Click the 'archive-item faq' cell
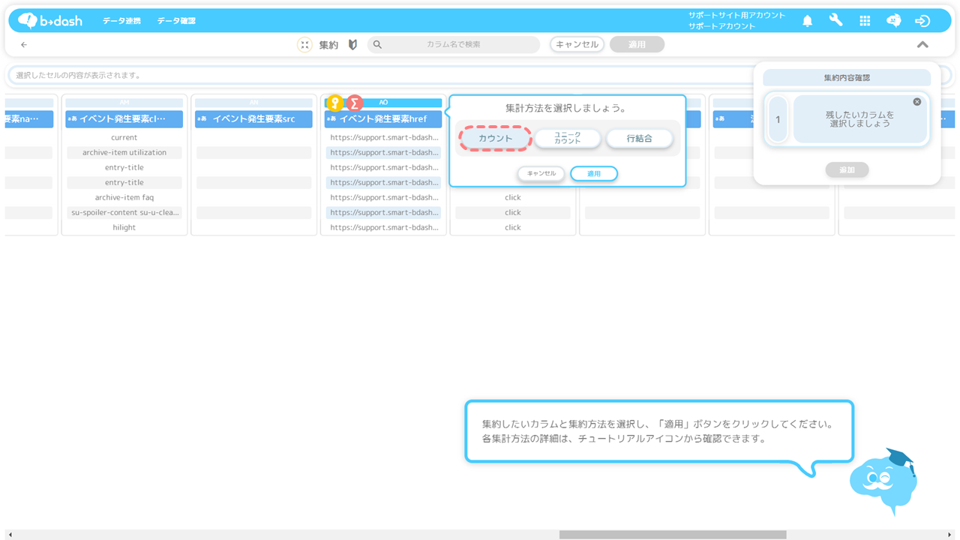 124,197
